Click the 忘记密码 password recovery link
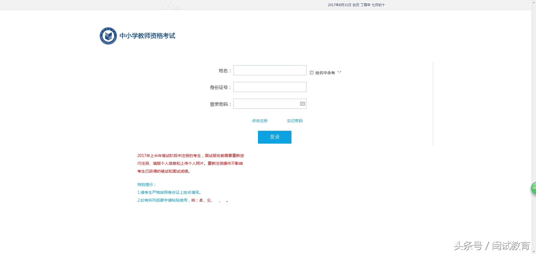This screenshot has width=536, height=254. pos(295,121)
